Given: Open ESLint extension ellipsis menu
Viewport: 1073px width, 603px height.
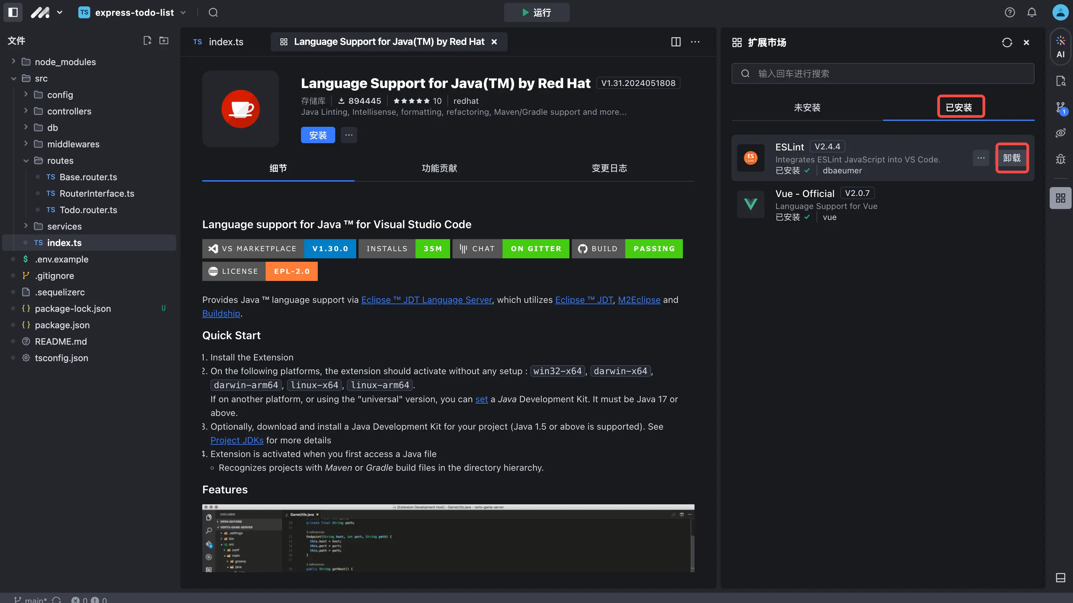Looking at the screenshot, I should coord(981,158).
